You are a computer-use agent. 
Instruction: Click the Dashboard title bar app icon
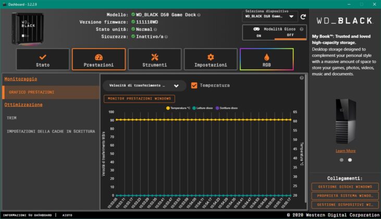(x=4, y=4)
